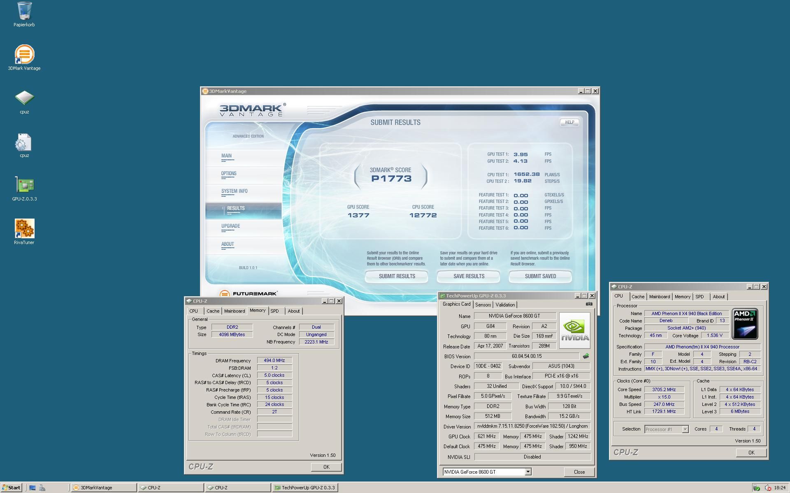790x493 pixels.
Task: Open OPTIONS section in 3DMark Vantage
Action: [x=229, y=173]
